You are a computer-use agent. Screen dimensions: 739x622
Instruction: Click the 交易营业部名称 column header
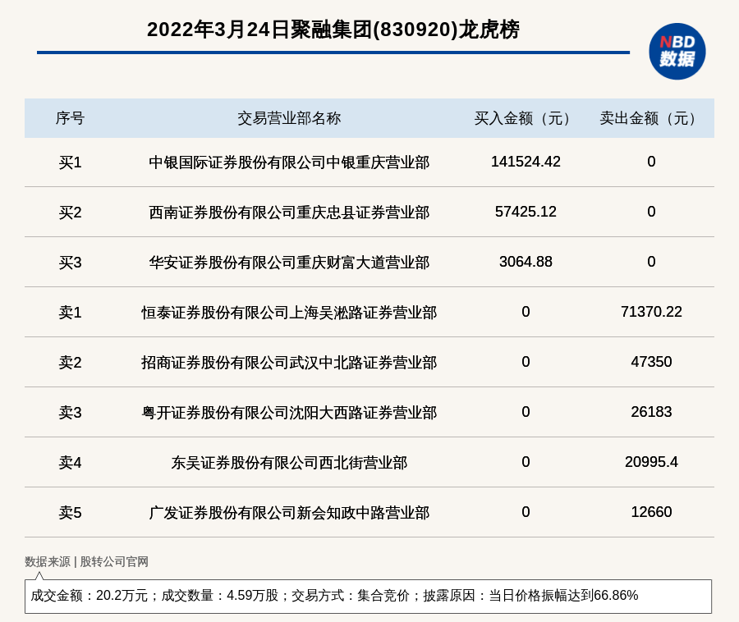(x=289, y=118)
